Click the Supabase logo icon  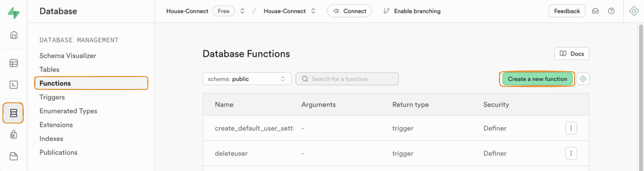point(13,13)
